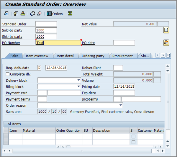Click the tab list icon right of tabs
Image resolution: width=177 pixels, height=157 pixels.
pyautogui.click(x=168, y=55)
